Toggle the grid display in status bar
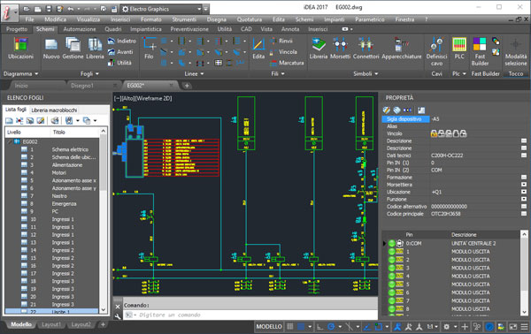The height and width of the screenshot is (334, 531). tap(290, 327)
